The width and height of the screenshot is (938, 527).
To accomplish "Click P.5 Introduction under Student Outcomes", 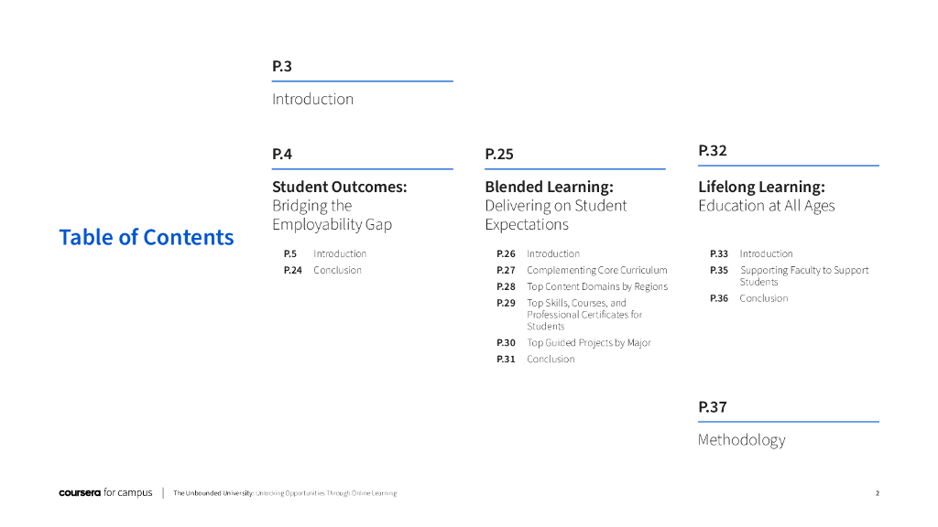I will click(x=339, y=253).
